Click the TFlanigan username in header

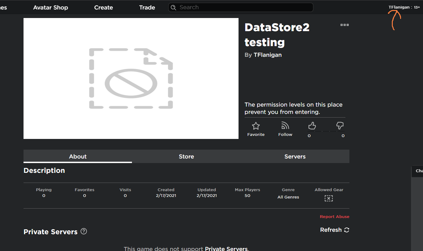(399, 7)
